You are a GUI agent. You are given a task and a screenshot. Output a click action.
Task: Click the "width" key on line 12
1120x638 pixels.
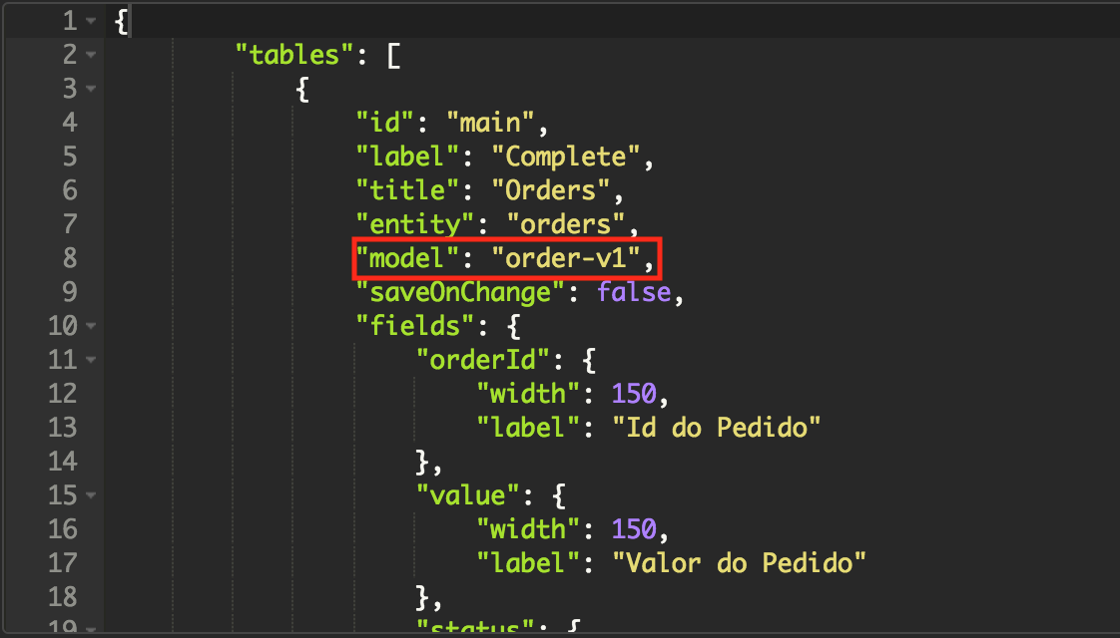pos(528,393)
